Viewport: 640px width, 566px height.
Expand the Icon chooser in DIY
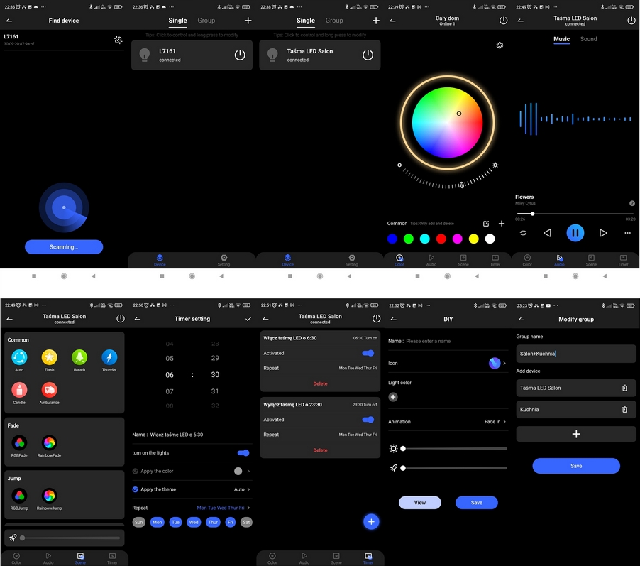point(497,364)
